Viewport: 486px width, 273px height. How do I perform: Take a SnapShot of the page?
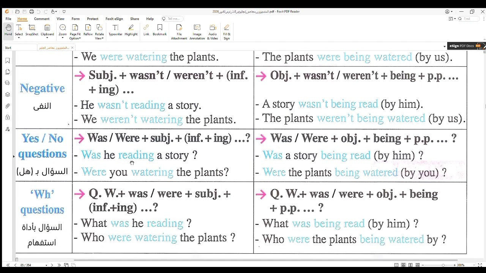click(32, 30)
